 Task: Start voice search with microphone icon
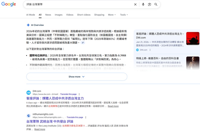pos(143,5)
